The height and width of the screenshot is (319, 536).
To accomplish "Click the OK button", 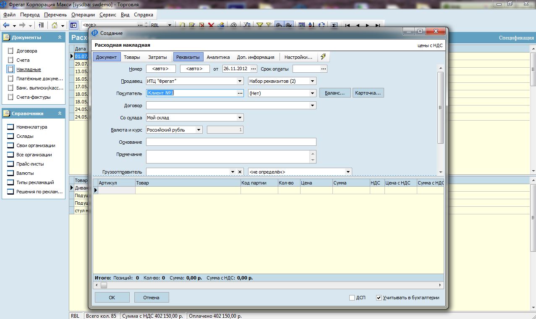I will pos(112,298).
